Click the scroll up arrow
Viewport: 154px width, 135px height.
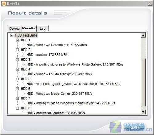[x=143, y=35]
